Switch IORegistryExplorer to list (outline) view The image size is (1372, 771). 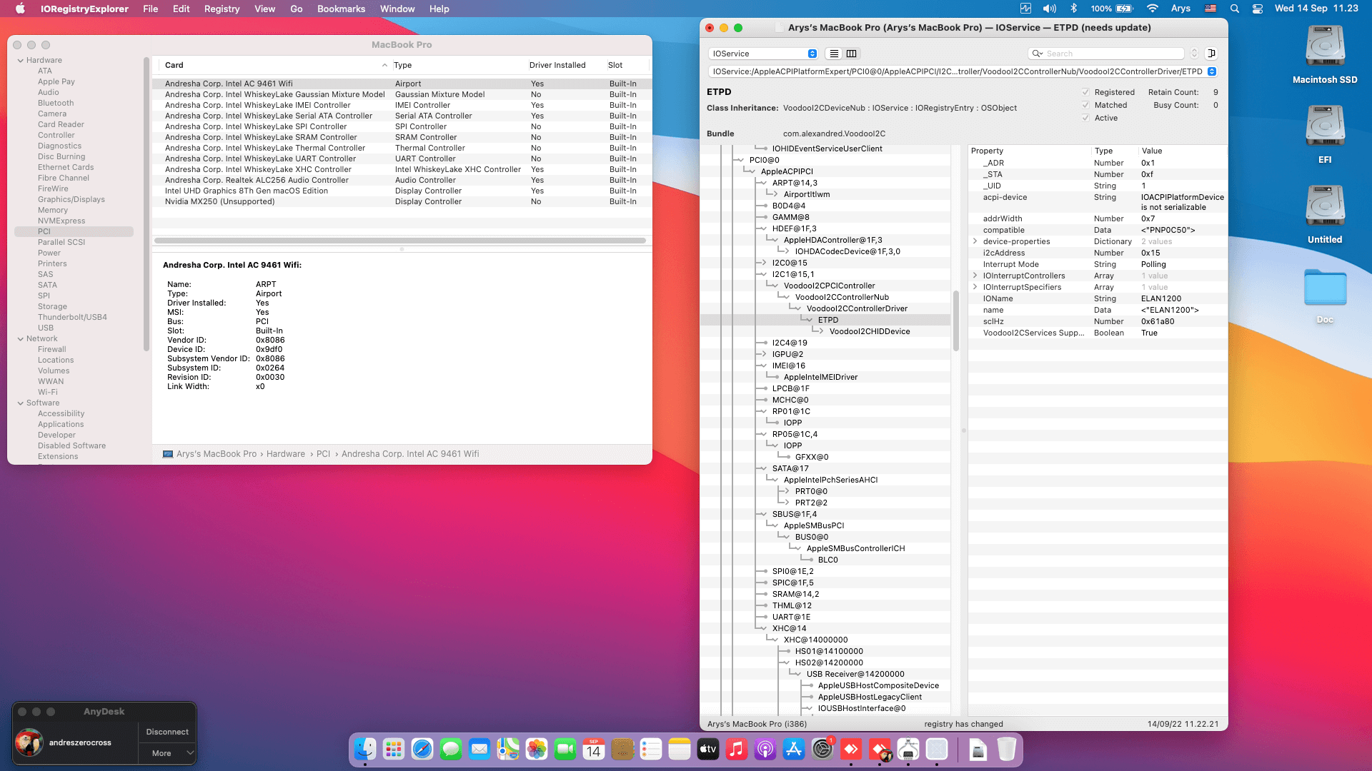(833, 54)
